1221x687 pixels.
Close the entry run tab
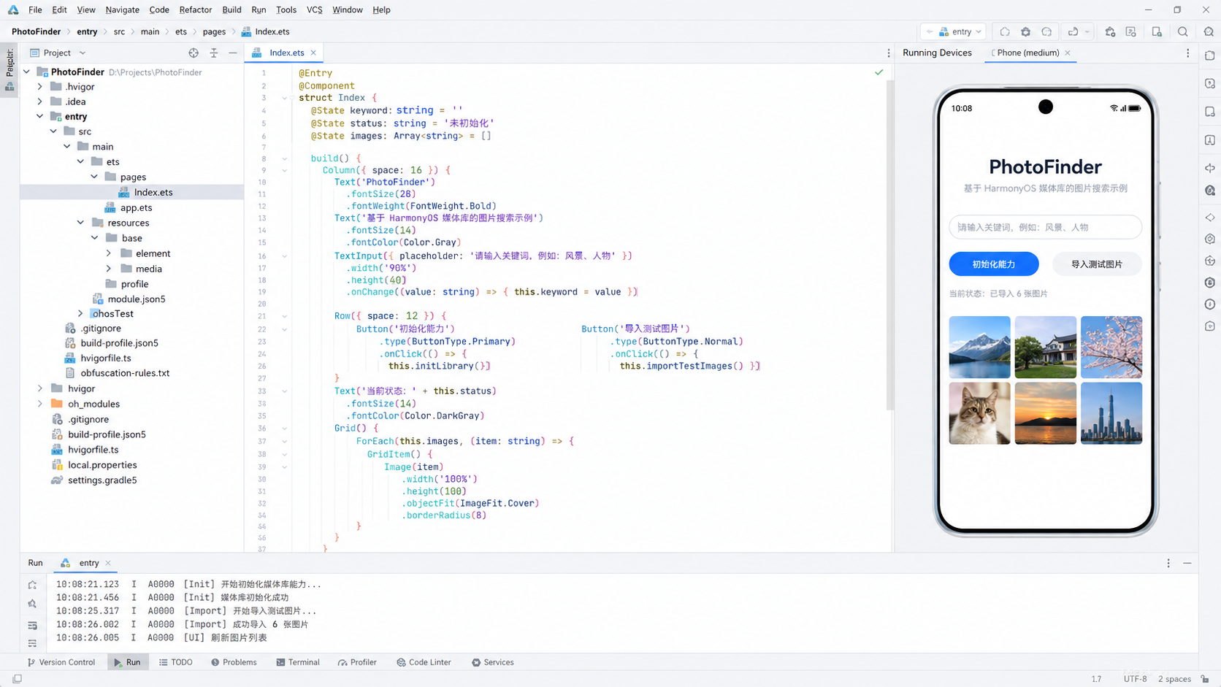[x=108, y=563]
